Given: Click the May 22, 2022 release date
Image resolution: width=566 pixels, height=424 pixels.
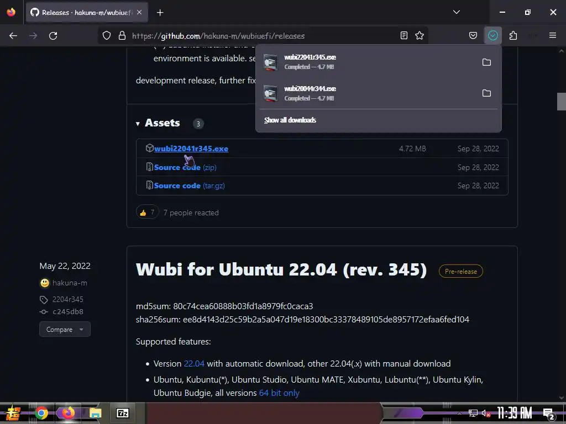Looking at the screenshot, I should [65, 266].
